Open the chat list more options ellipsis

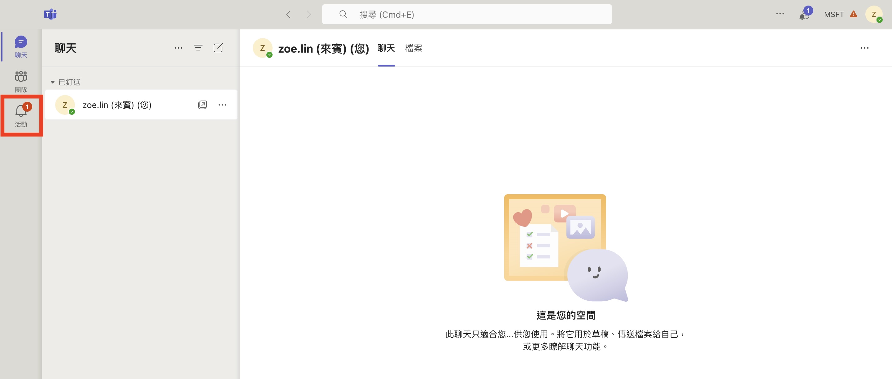[178, 48]
